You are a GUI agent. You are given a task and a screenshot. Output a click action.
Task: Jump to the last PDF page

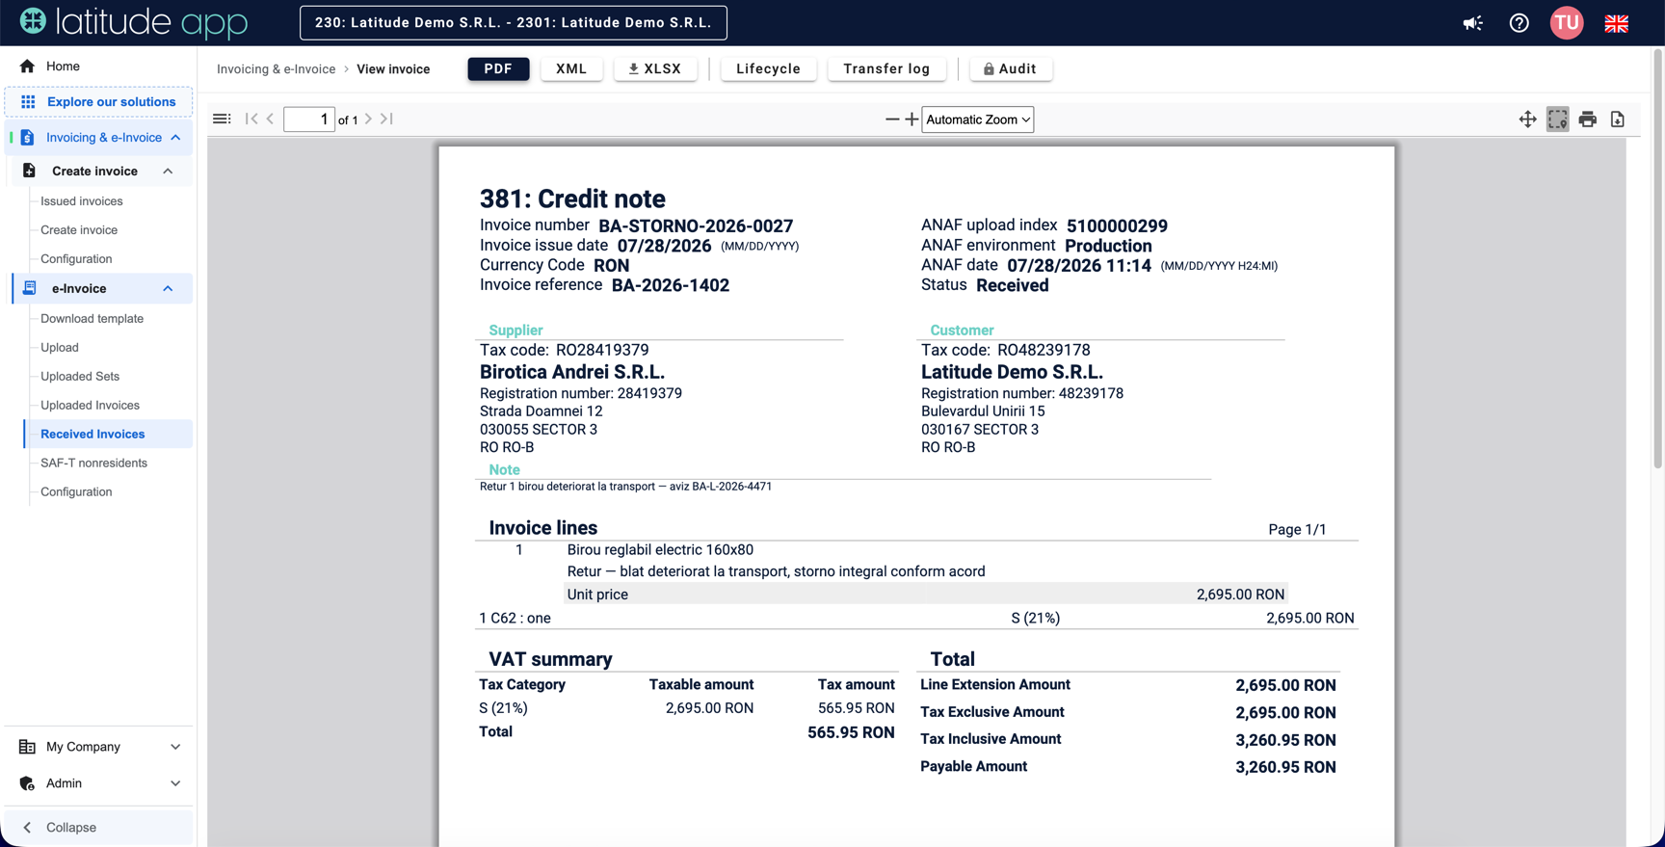pos(386,119)
